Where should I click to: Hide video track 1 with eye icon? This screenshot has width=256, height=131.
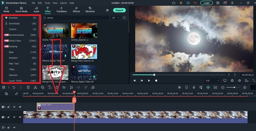pos(20,117)
